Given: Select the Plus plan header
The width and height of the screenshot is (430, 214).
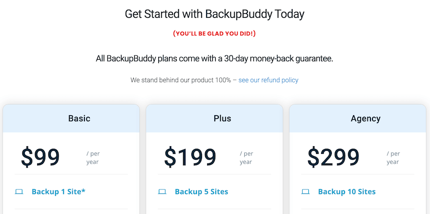Looking at the screenshot, I should coord(214,118).
